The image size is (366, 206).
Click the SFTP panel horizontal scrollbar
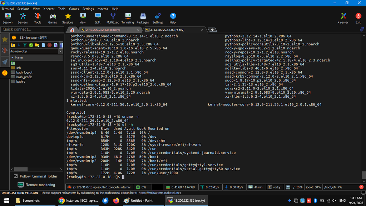pos(36,169)
